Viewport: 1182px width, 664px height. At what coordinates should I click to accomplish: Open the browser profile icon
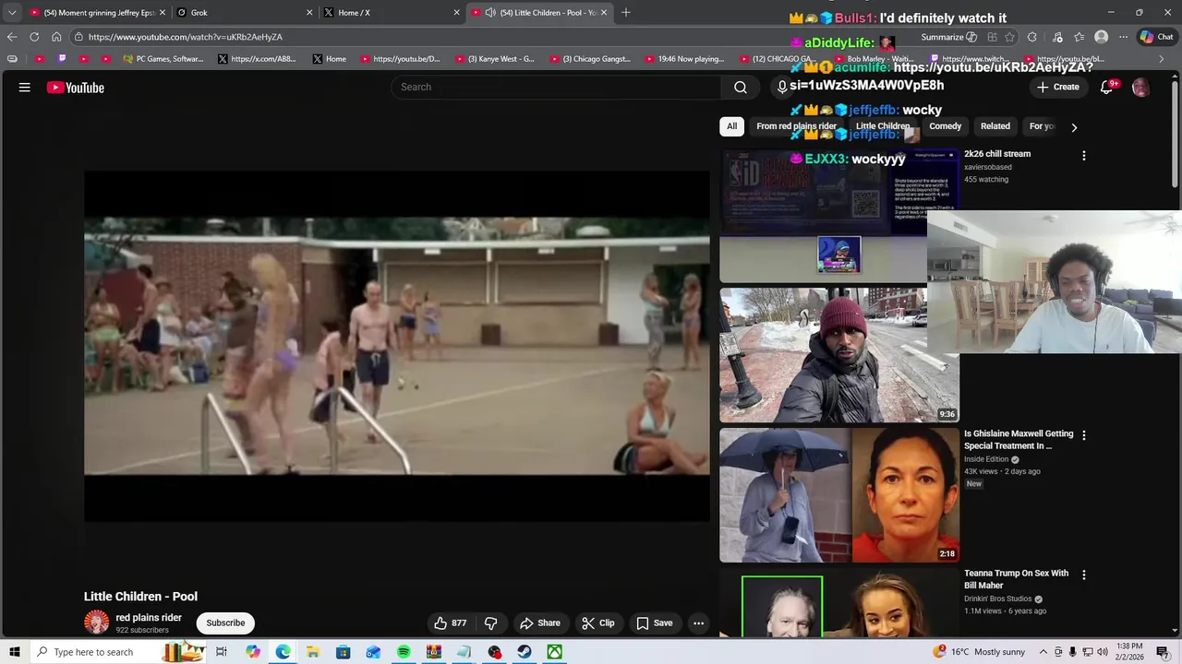(1101, 37)
